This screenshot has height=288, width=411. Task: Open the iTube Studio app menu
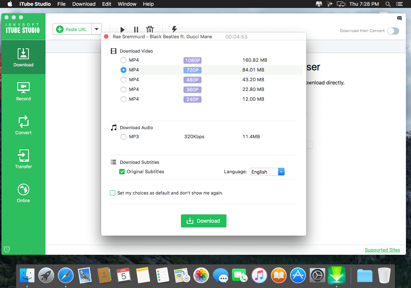pyautogui.click(x=35, y=4)
